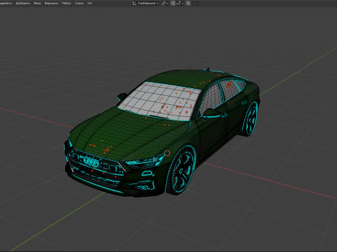Open the Меш (Mesh) menu

point(37,3)
